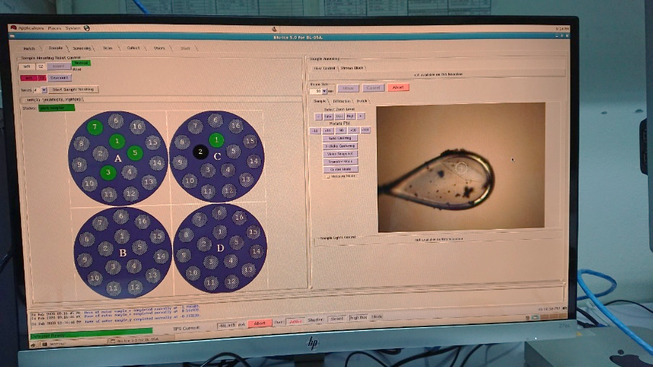The width and height of the screenshot is (653, 367).
Task: Select green port 1 in cassette C
Action: tap(215, 139)
